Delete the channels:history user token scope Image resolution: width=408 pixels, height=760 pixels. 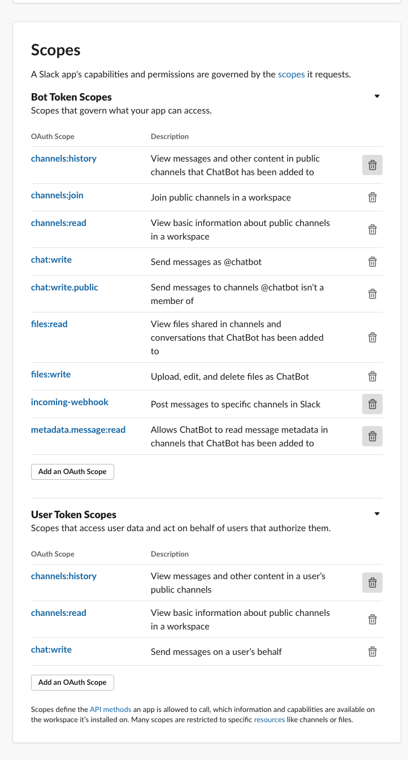[372, 582]
